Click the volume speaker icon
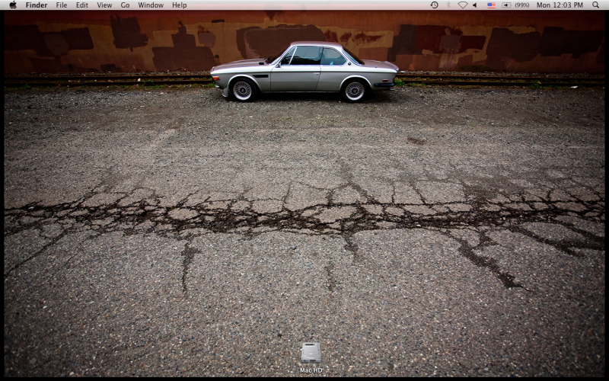The width and height of the screenshot is (609, 381). coord(475,5)
